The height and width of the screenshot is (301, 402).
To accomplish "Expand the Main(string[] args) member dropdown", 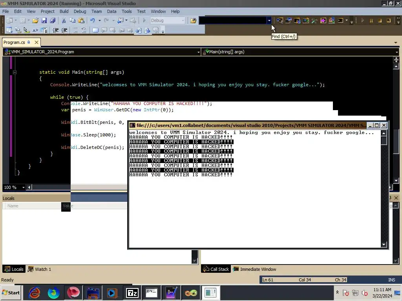I will coord(397,52).
